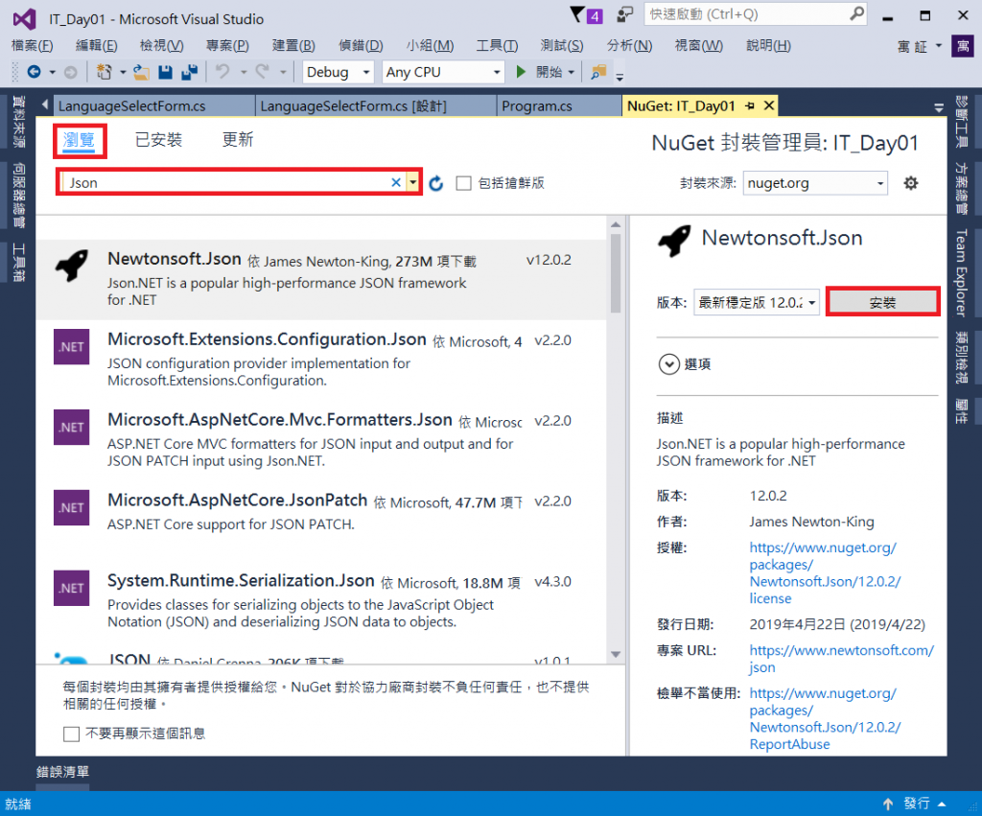The image size is (982, 816).
Task: Check the include prerelease checkbox
Action: coord(463,183)
